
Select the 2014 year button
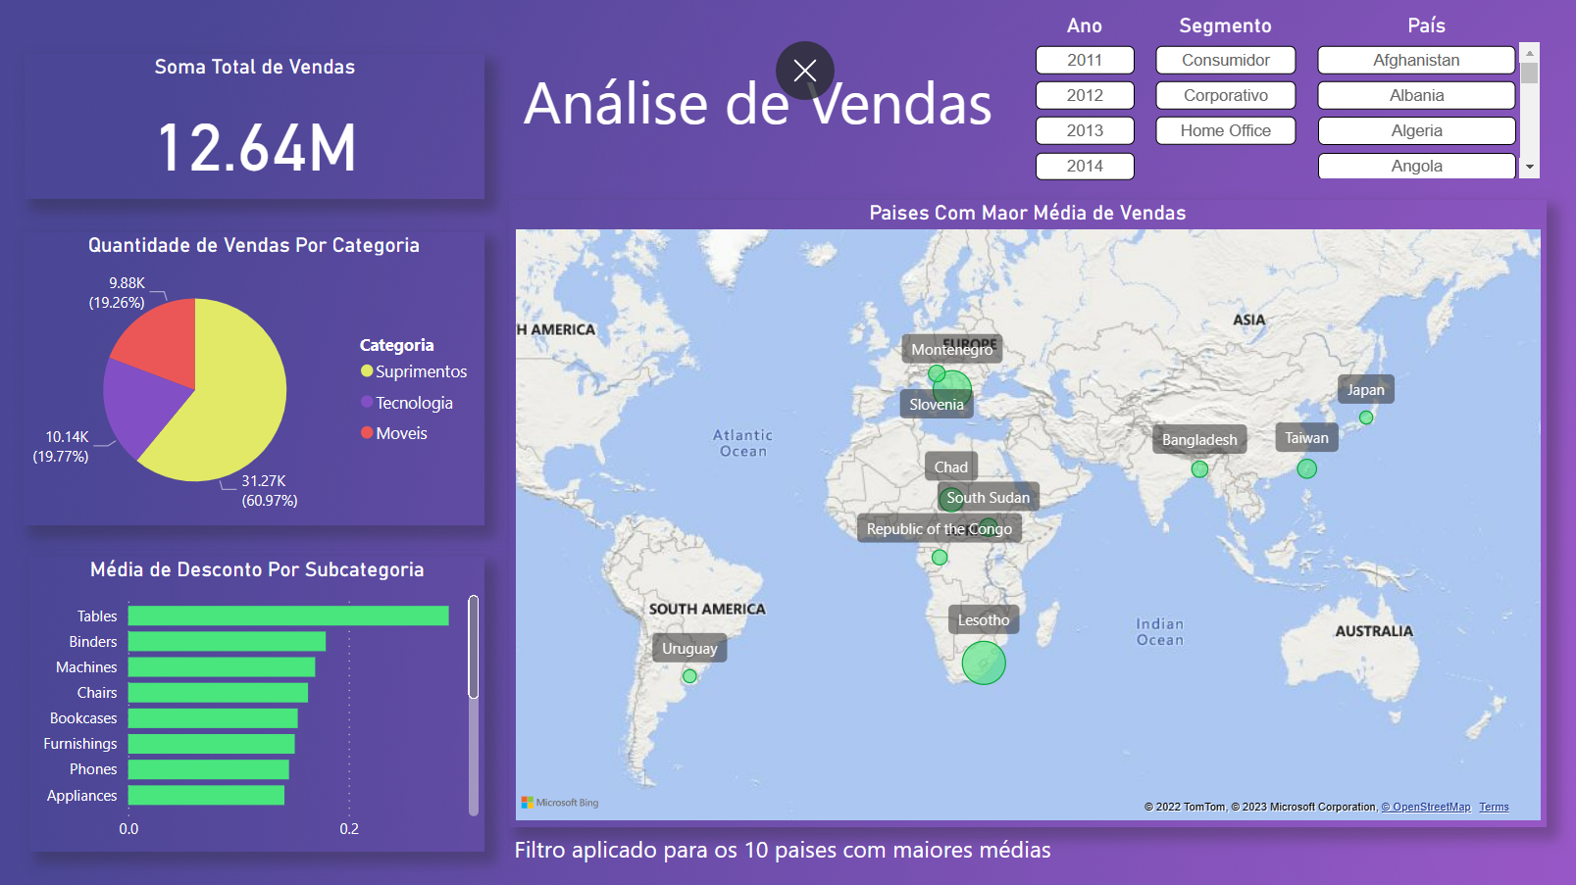click(x=1085, y=166)
